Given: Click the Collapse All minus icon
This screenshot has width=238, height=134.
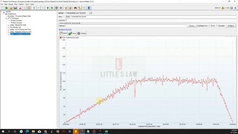Looking at the screenshot, I should pyautogui.click(x=38, y=8).
